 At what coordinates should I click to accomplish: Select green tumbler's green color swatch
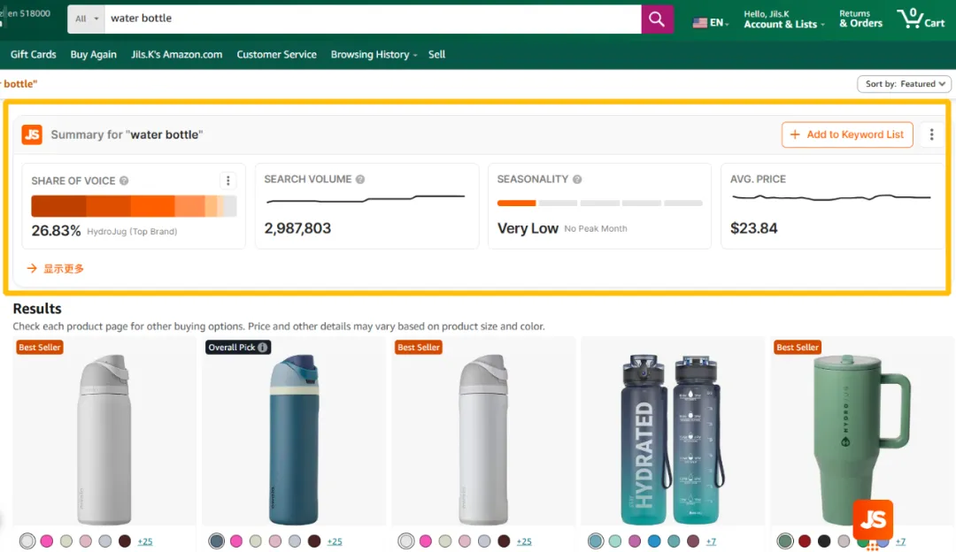click(x=785, y=541)
